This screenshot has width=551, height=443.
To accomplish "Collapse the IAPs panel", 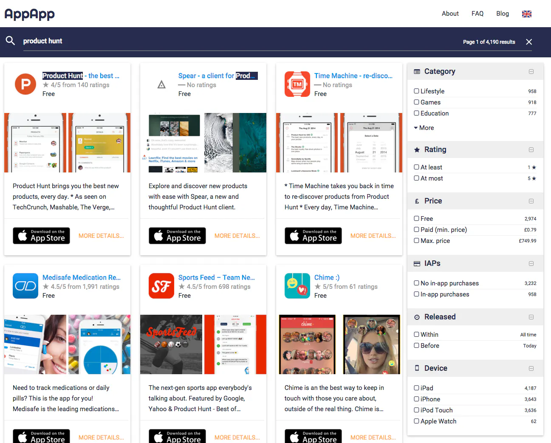I will click(531, 264).
